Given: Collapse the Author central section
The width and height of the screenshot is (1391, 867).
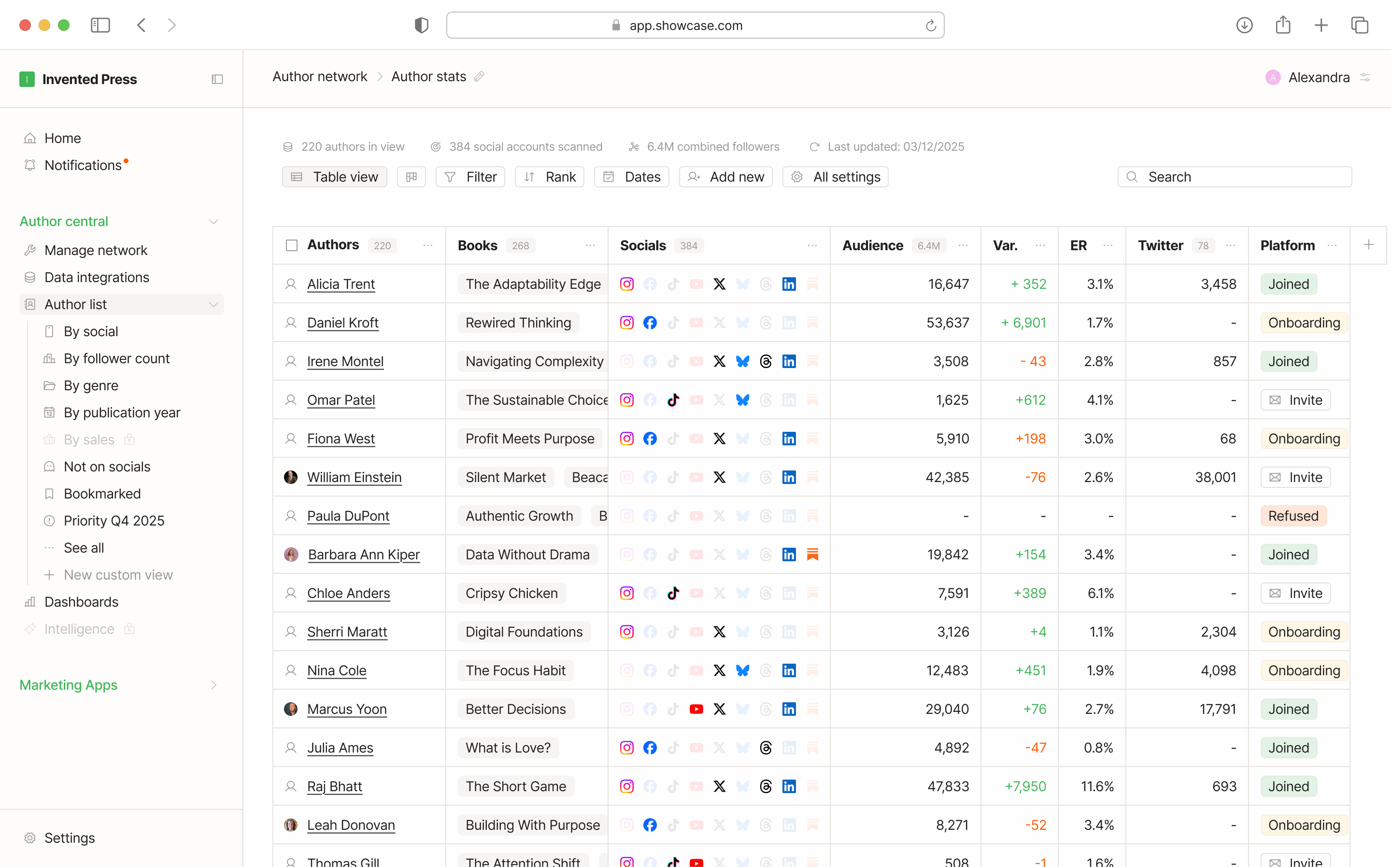Looking at the screenshot, I should 213,221.
